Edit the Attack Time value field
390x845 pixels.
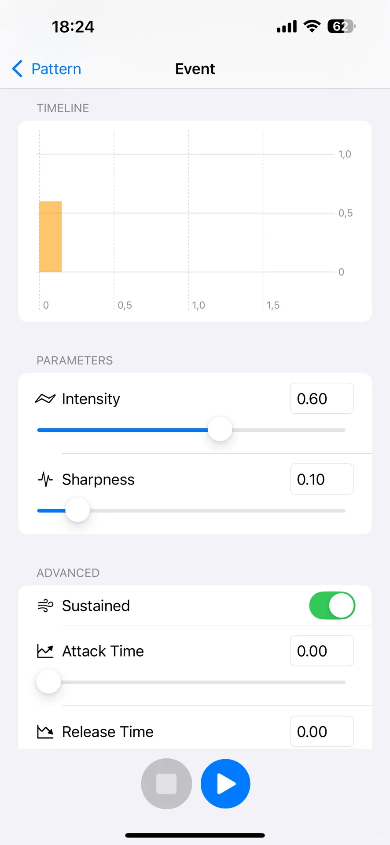click(321, 651)
